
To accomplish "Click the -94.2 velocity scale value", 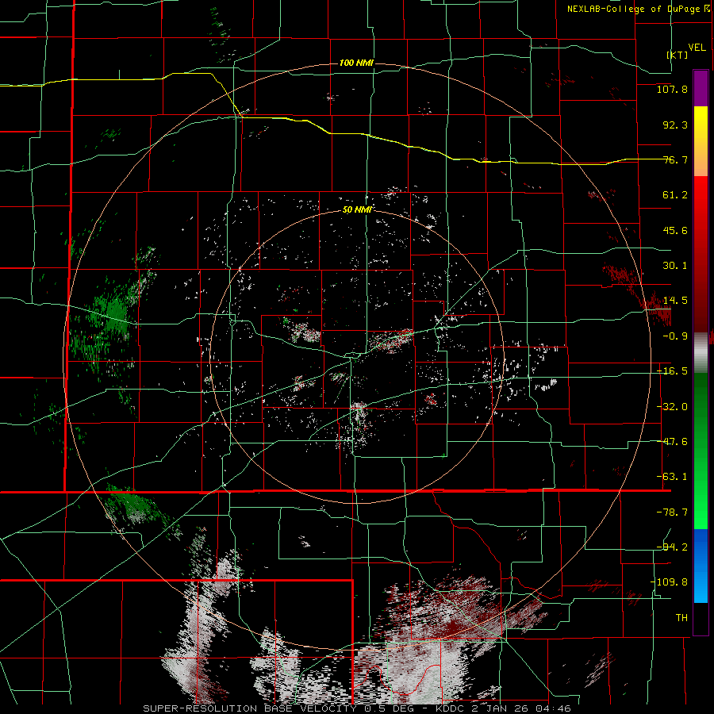I will [672, 547].
